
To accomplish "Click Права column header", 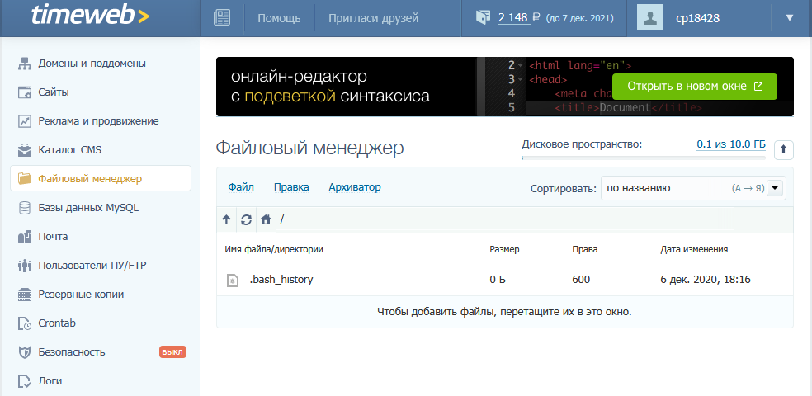I will (585, 249).
